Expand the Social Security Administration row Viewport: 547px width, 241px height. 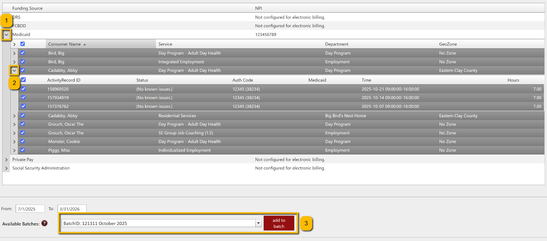click(x=7, y=168)
